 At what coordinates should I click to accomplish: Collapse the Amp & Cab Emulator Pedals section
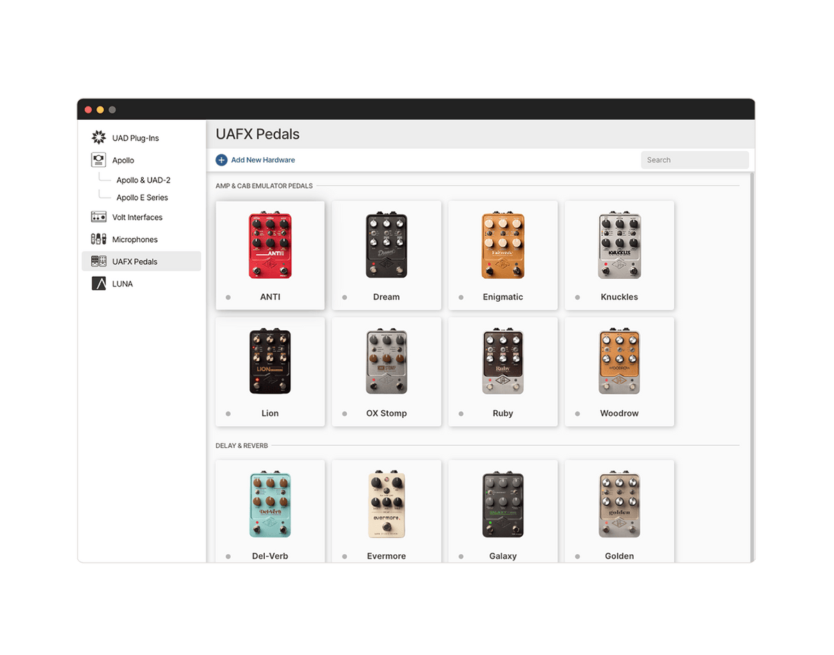pos(265,185)
